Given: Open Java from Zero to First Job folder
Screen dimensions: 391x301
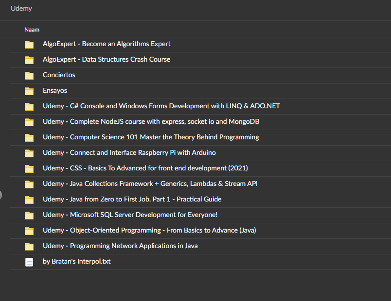Looking at the screenshot, I should click(x=132, y=199).
